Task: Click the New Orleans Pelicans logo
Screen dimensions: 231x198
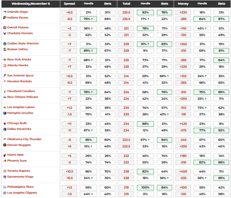Action: coord(5,97)
